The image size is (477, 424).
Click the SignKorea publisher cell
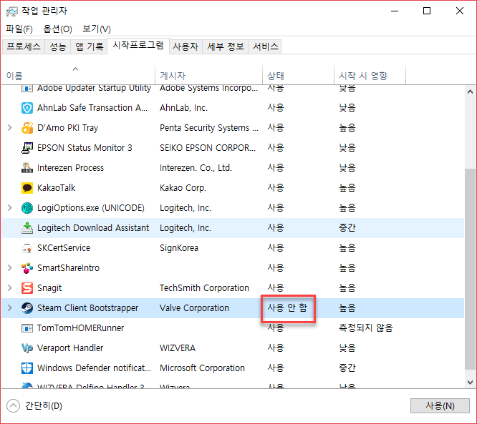(179, 248)
